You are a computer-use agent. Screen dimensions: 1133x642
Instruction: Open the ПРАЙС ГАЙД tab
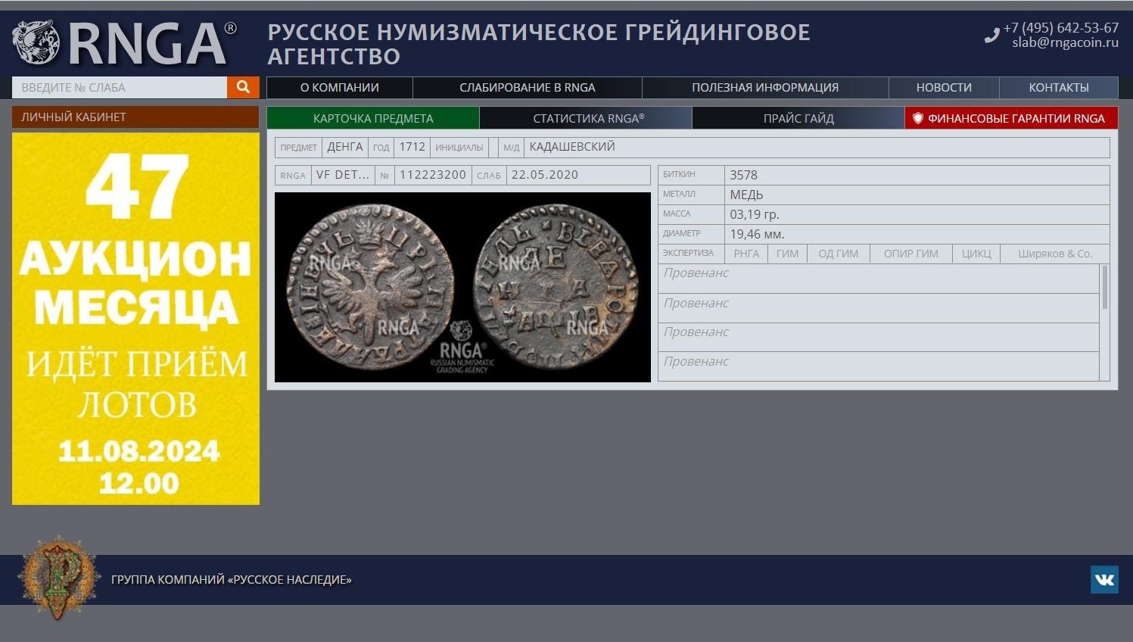click(x=798, y=118)
